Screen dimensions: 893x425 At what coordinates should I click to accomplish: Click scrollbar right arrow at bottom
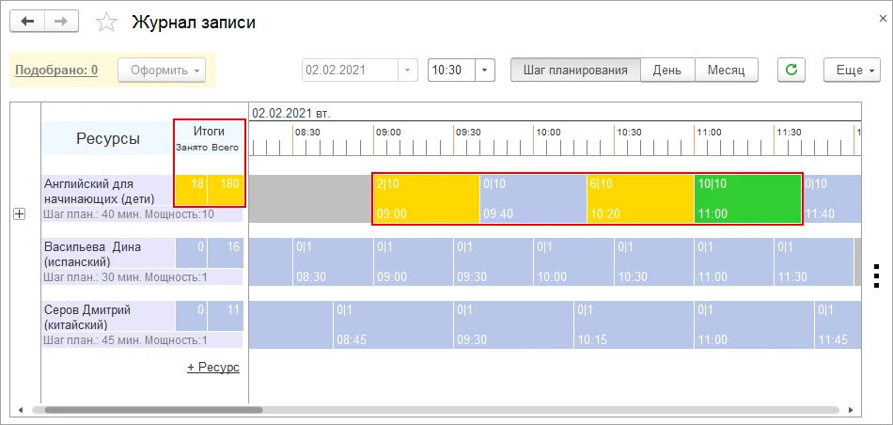point(853,410)
